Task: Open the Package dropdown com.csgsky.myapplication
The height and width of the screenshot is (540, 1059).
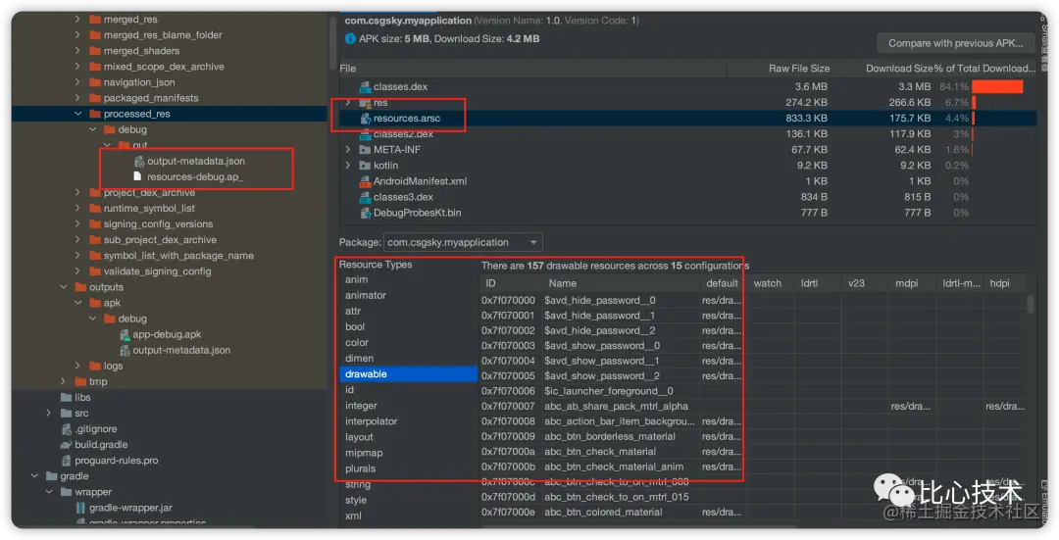Action: pyautogui.click(x=463, y=242)
